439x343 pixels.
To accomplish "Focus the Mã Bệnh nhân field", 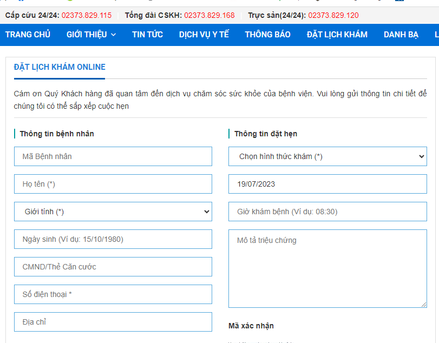I will tap(113, 156).
